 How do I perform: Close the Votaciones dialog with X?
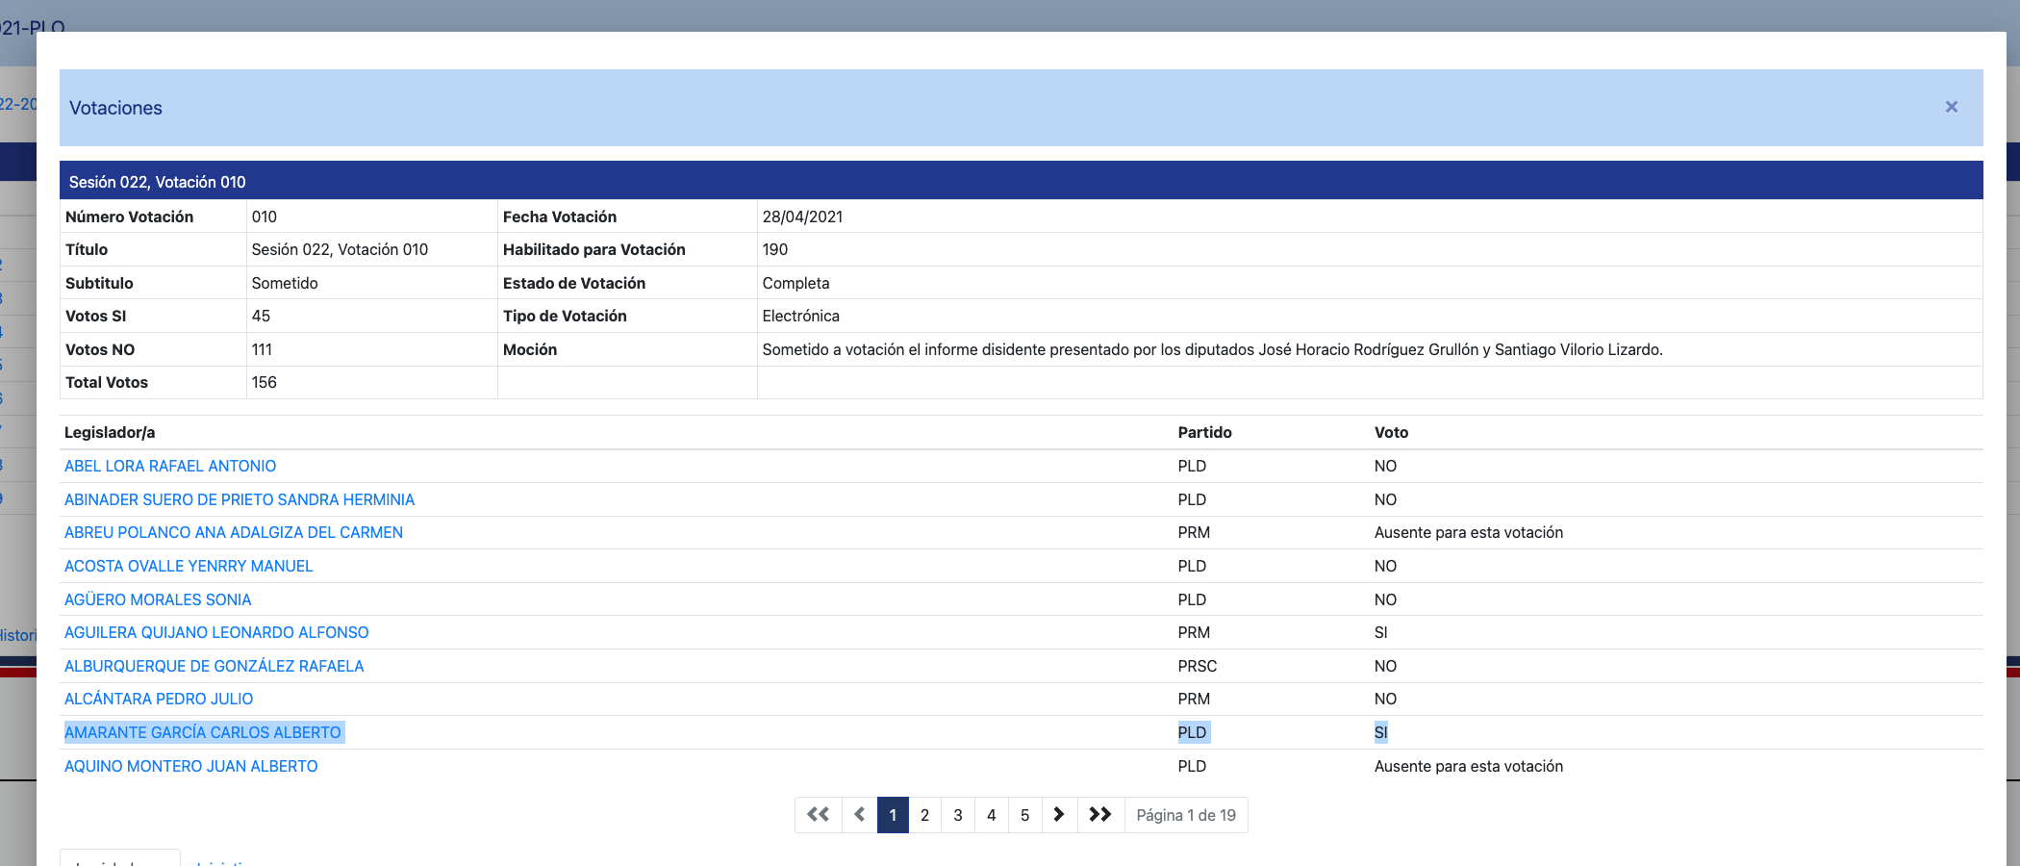[x=1952, y=107]
